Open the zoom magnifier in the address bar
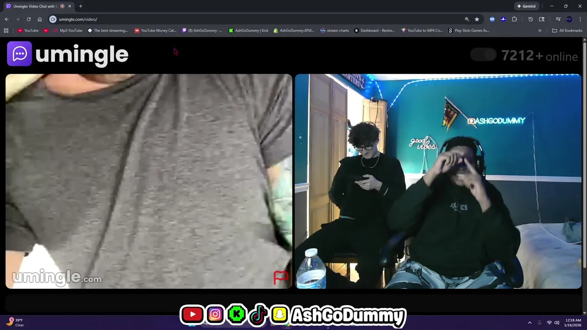The height and width of the screenshot is (330, 587). click(467, 19)
